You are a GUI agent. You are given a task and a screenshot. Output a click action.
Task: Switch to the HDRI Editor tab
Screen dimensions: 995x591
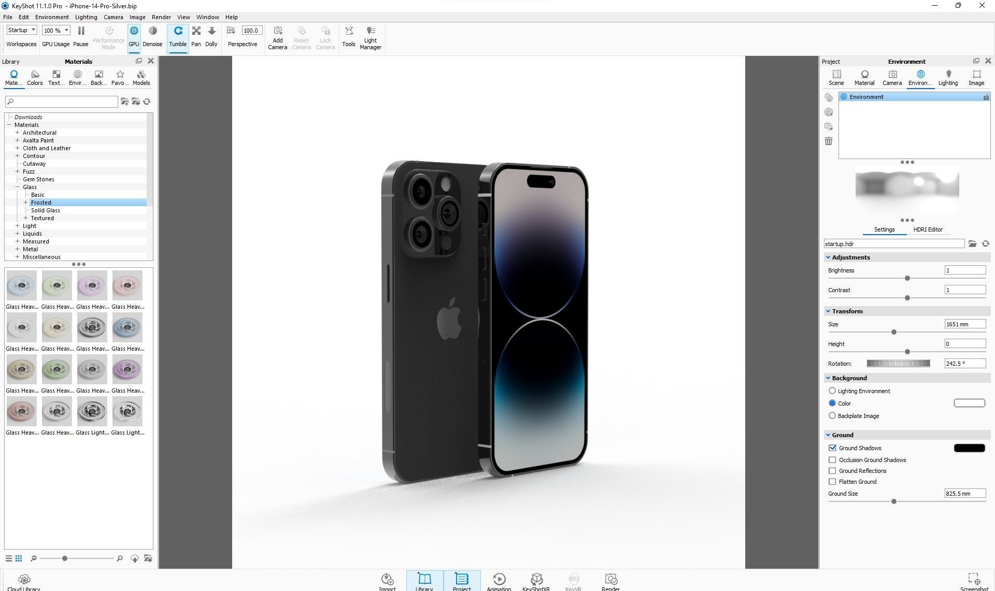(x=928, y=229)
